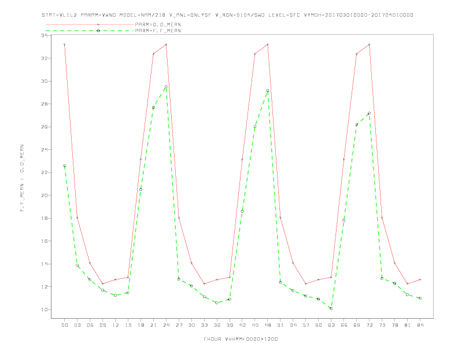This screenshot has width=458, height=354.
Task: Click the x-axis tick label 69
Action: pos(357,325)
